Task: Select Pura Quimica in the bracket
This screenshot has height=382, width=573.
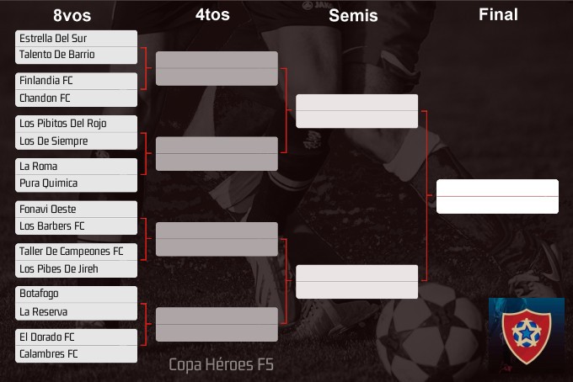Action: coord(76,183)
